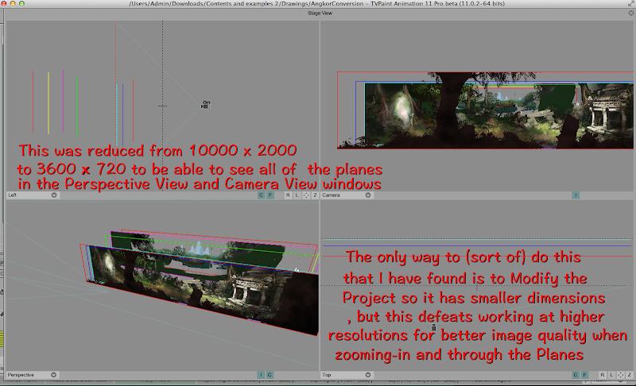The image size is (636, 386).
Task: Select the magenta plane line in the Left view
Action: [x=64, y=100]
